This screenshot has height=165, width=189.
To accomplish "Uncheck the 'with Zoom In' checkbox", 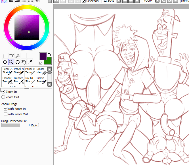I will (5, 109).
